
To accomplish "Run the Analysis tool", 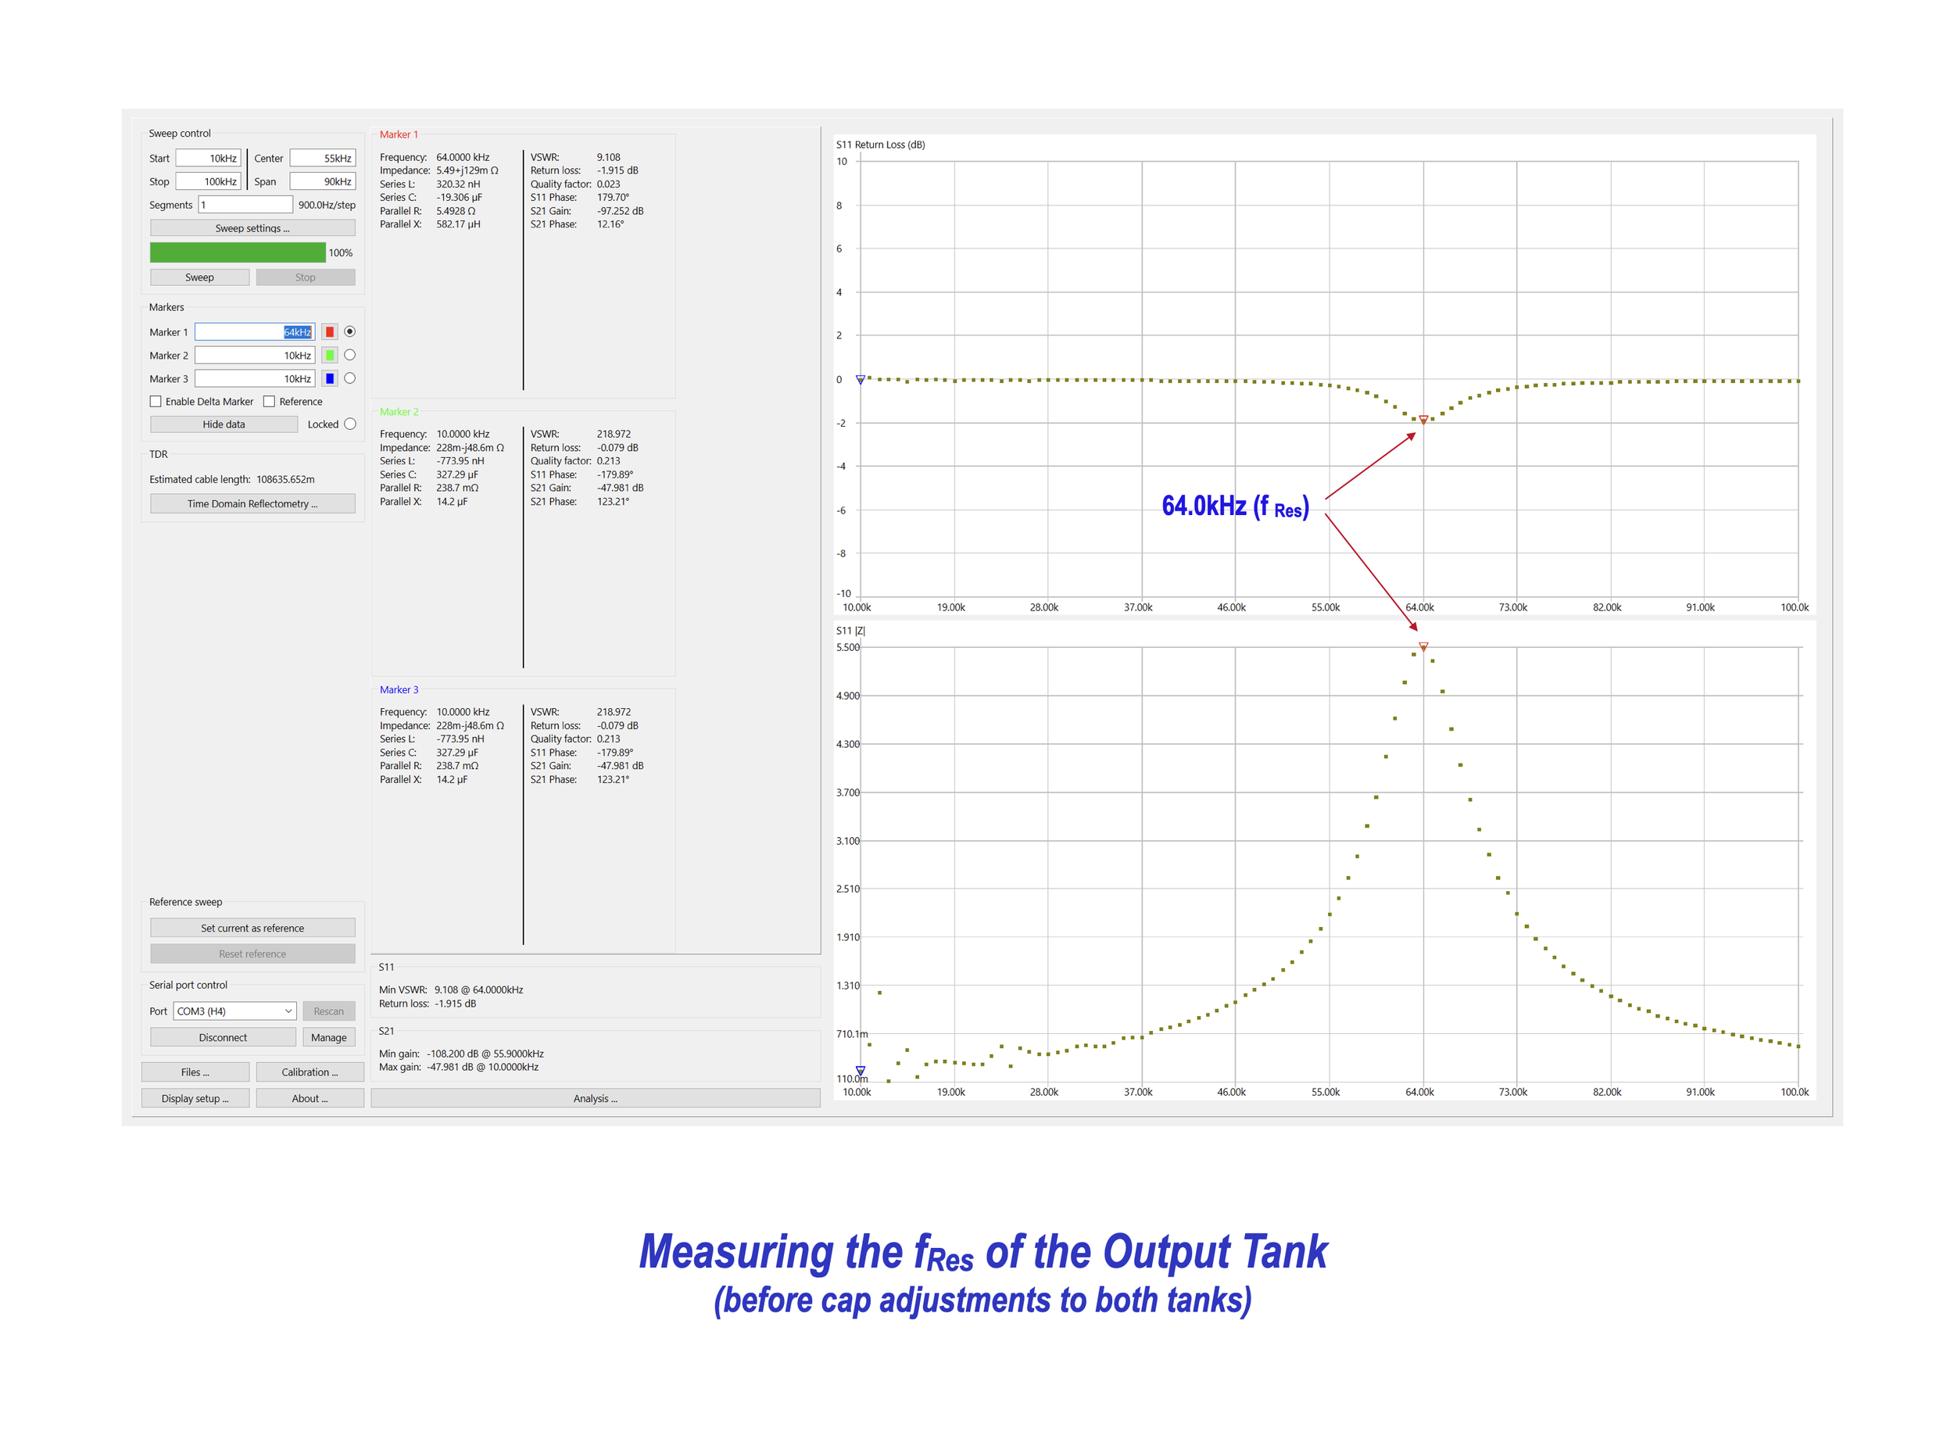I will (x=595, y=1097).
